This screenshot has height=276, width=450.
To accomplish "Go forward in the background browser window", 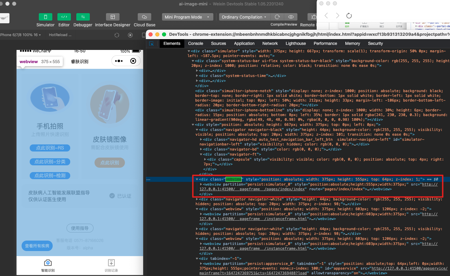I will click(x=338, y=16).
